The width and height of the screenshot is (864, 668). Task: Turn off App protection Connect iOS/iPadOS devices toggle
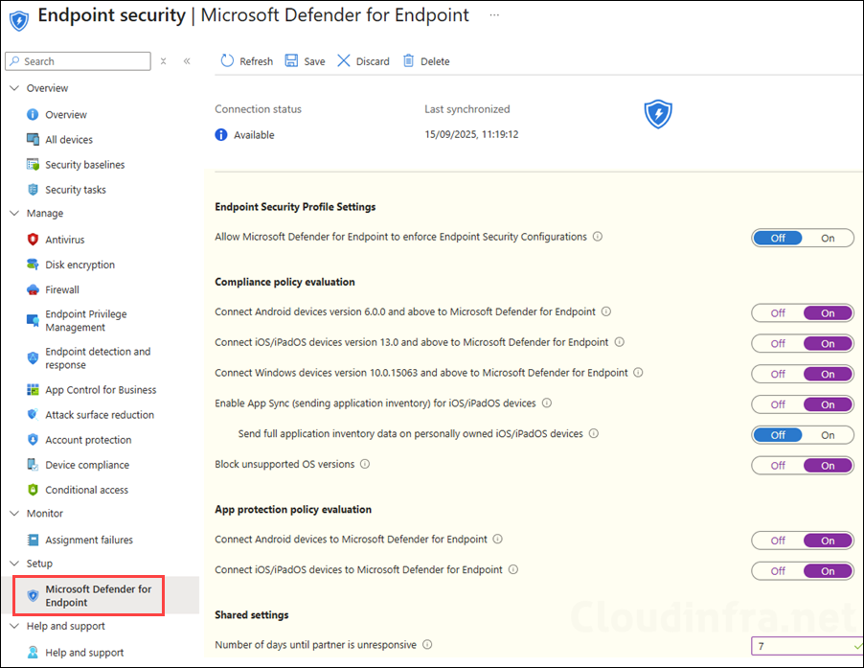tap(778, 571)
